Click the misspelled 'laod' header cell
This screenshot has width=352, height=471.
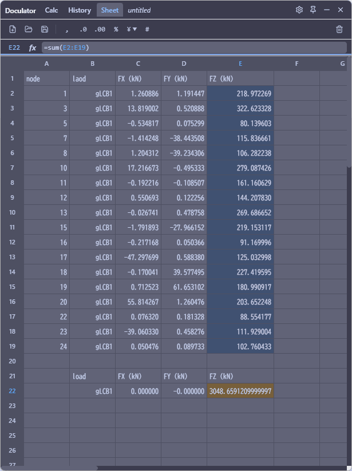[x=93, y=79]
